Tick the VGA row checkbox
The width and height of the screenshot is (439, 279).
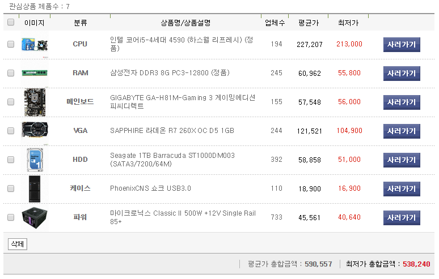11,131
